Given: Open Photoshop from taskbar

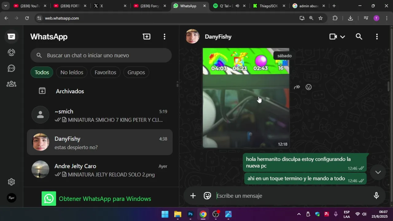Looking at the screenshot, I should click(190, 214).
